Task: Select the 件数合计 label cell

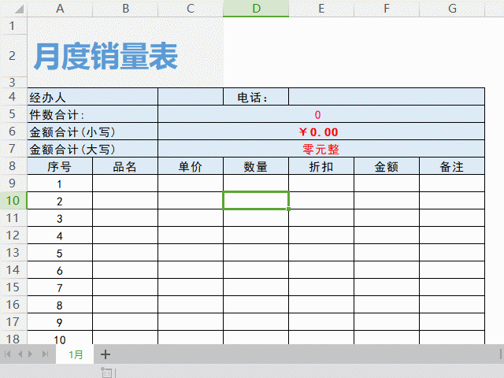Action: pyautogui.click(x=93, y=114)
